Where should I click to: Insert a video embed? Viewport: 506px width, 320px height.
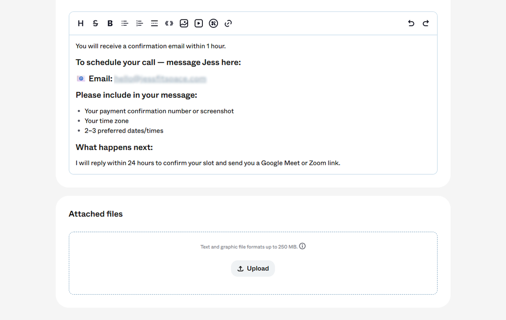point(199,24)
